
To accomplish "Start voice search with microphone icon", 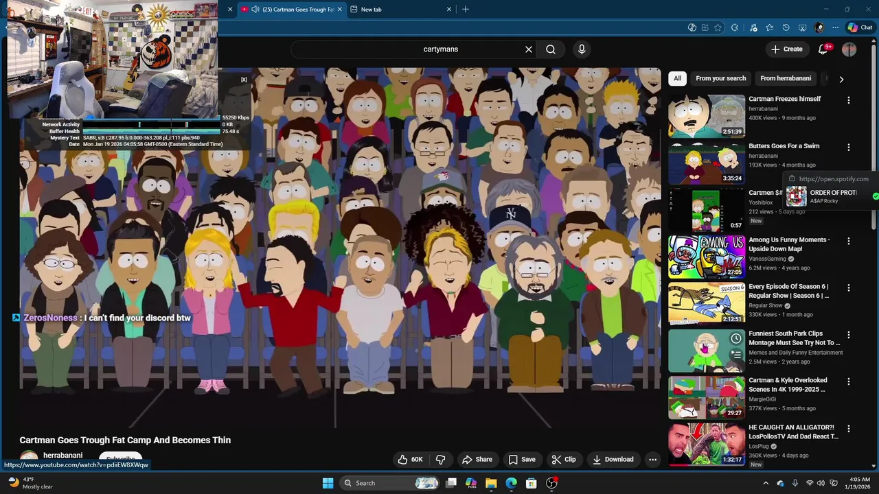I will click(x=582, y=49).
